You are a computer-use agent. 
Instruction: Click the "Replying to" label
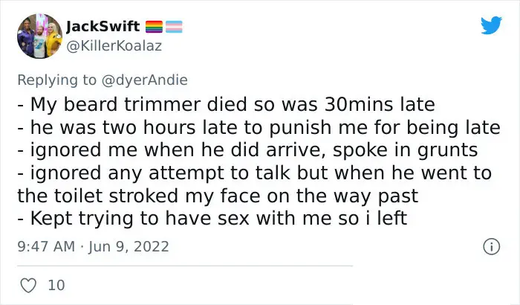pos(57,80)
